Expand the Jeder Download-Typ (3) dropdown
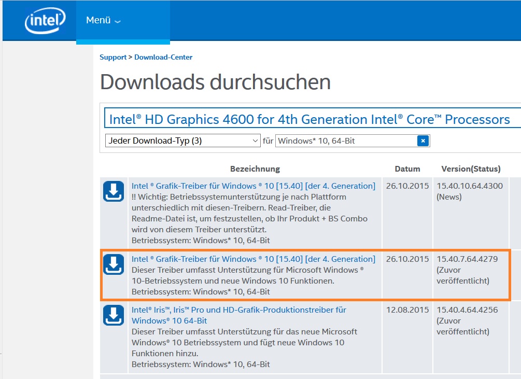Image resolution: width=521 pixels, height=379 pixels. tap(183, 141)
